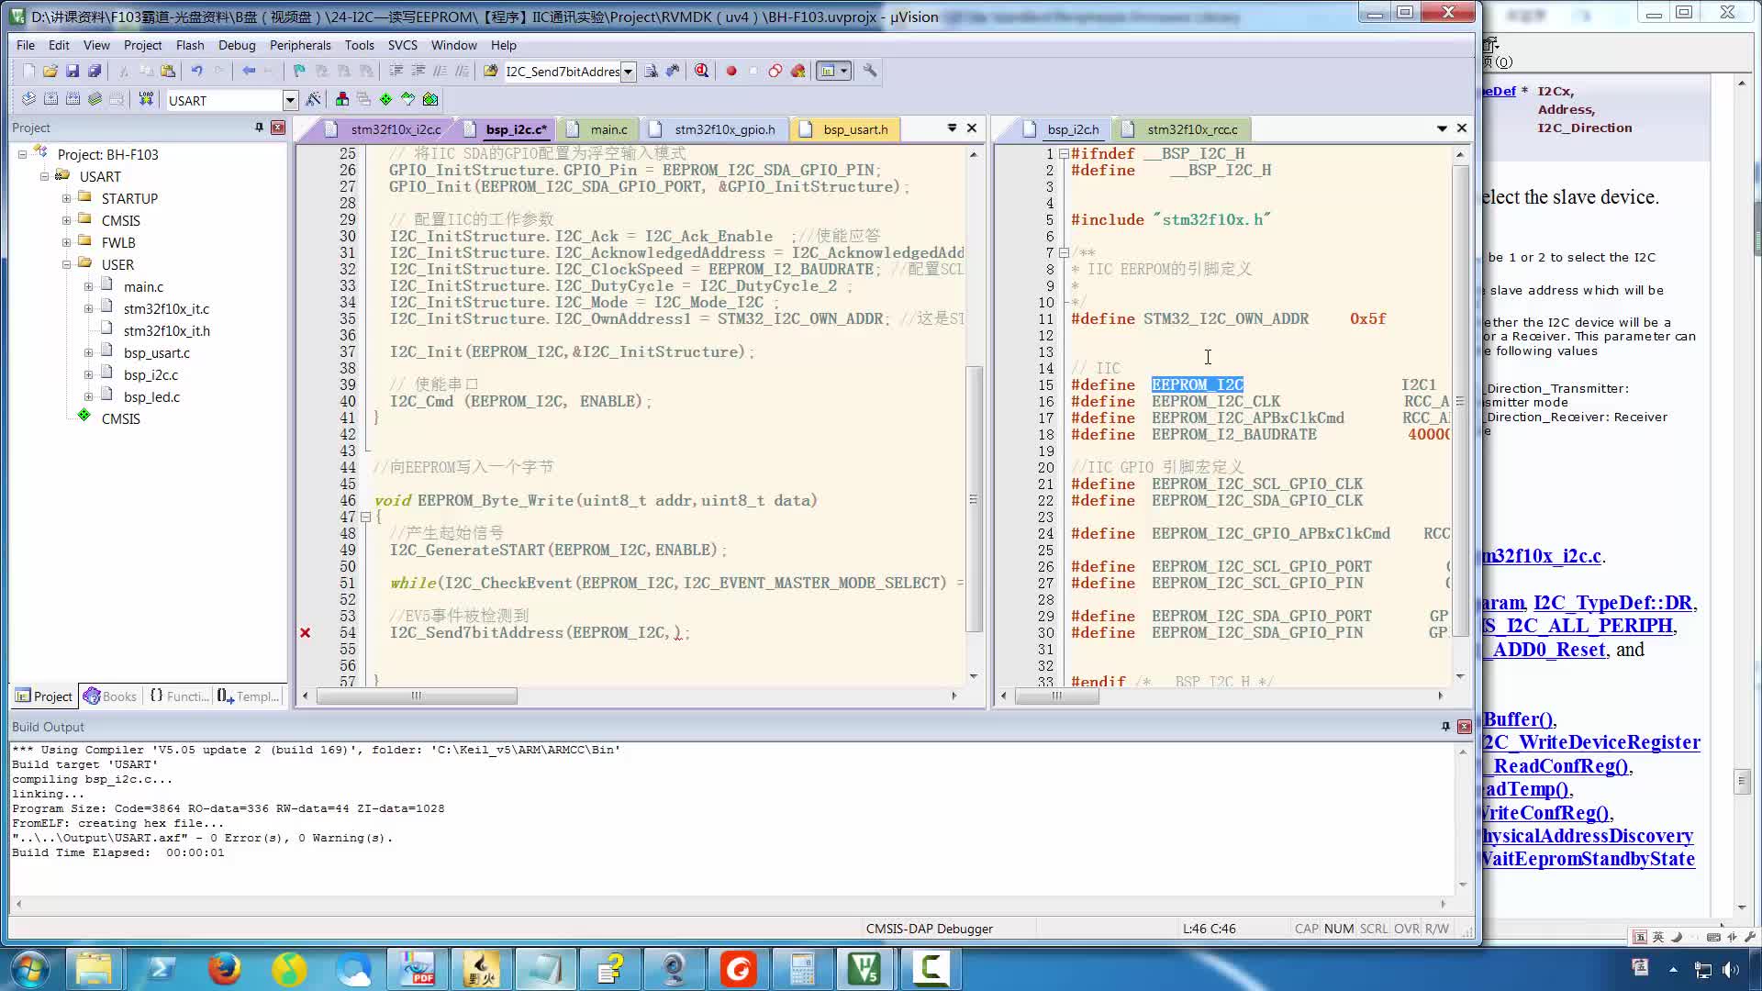Open the Debug menu

(237, 45)
